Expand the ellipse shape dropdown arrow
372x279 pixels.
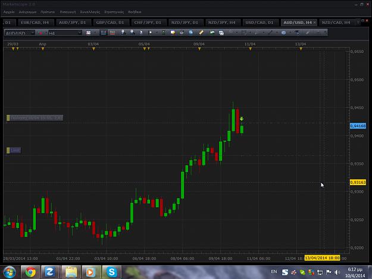(290, 33)
